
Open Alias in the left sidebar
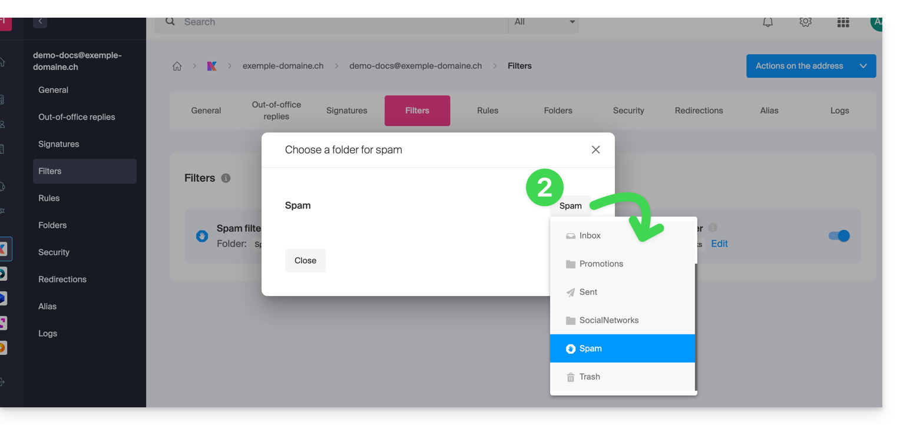[85, 307]
